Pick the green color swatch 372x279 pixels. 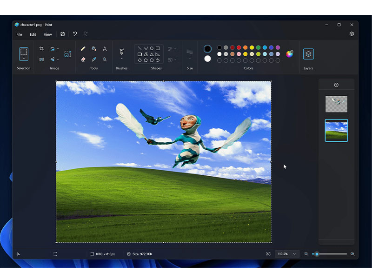click(259, 47)
